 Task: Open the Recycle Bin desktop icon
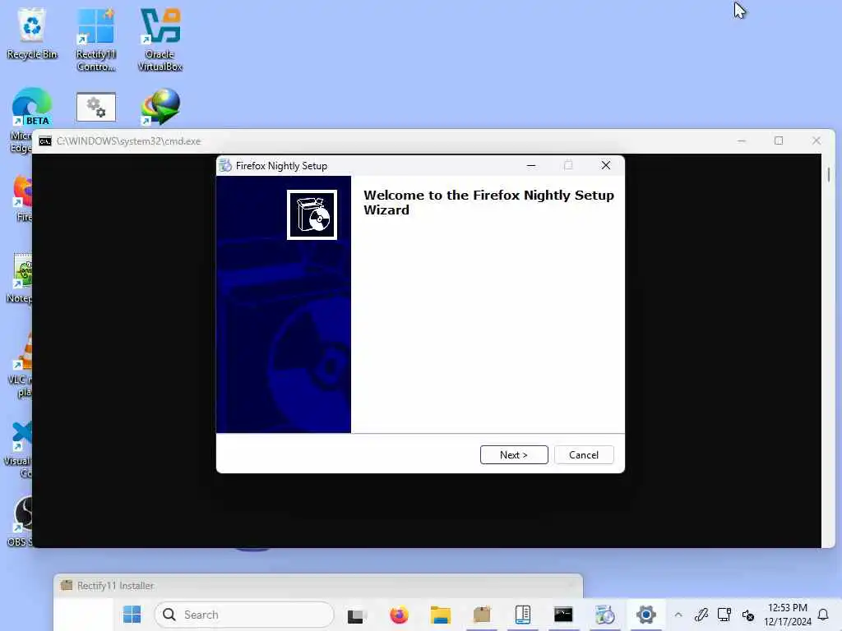(x=32, y=34)
